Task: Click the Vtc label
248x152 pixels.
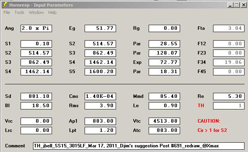Action: (137, 121)
